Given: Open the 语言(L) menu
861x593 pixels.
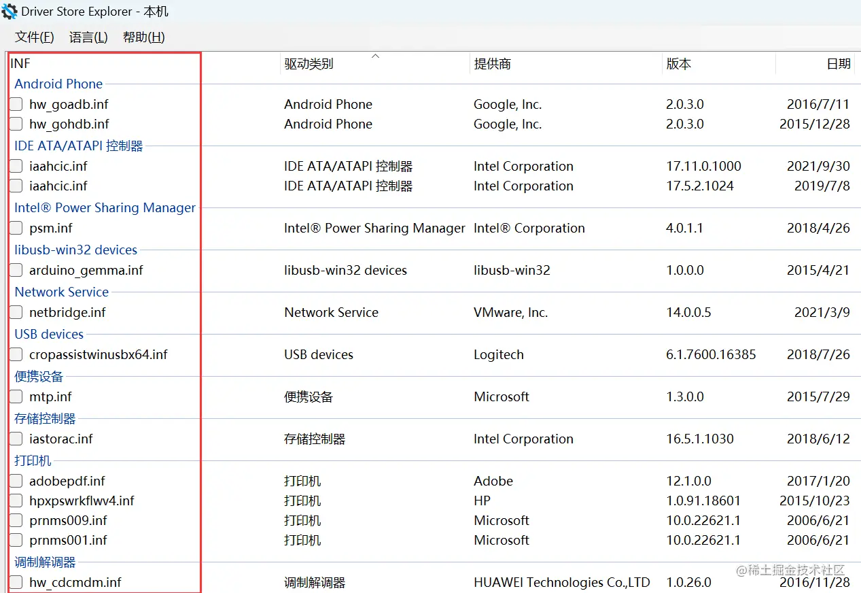Looking at the screenshot, I should (x=88, y=37).
